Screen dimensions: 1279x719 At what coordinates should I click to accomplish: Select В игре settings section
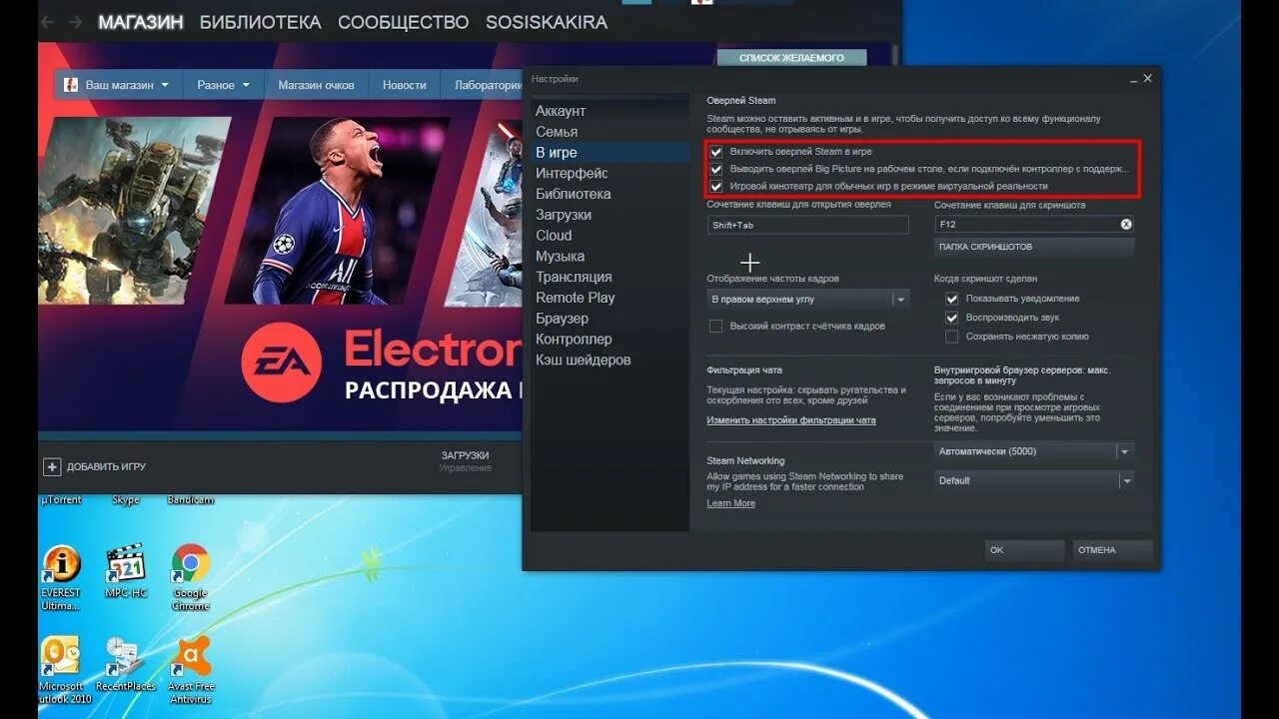tap(557, 153)
